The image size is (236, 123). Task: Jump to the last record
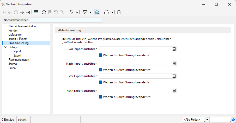(28, 12)
